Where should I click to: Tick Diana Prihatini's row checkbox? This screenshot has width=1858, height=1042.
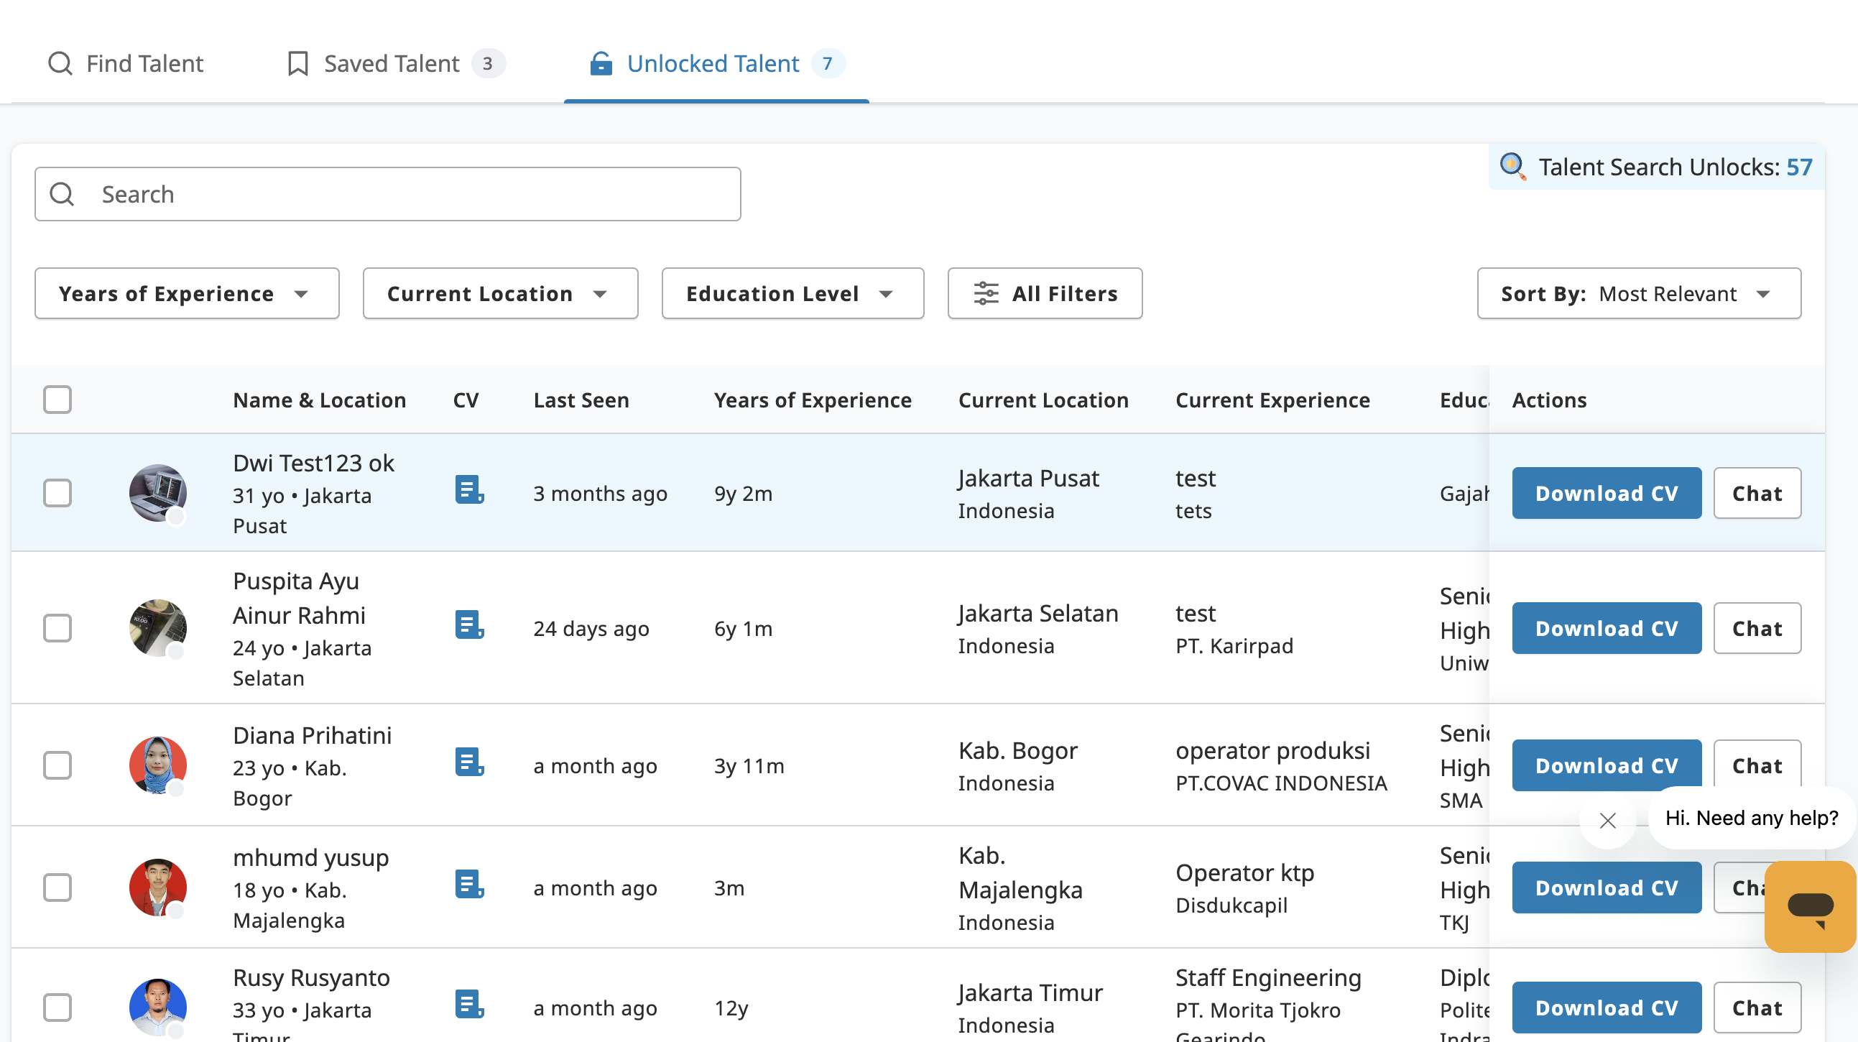(57, 765)
